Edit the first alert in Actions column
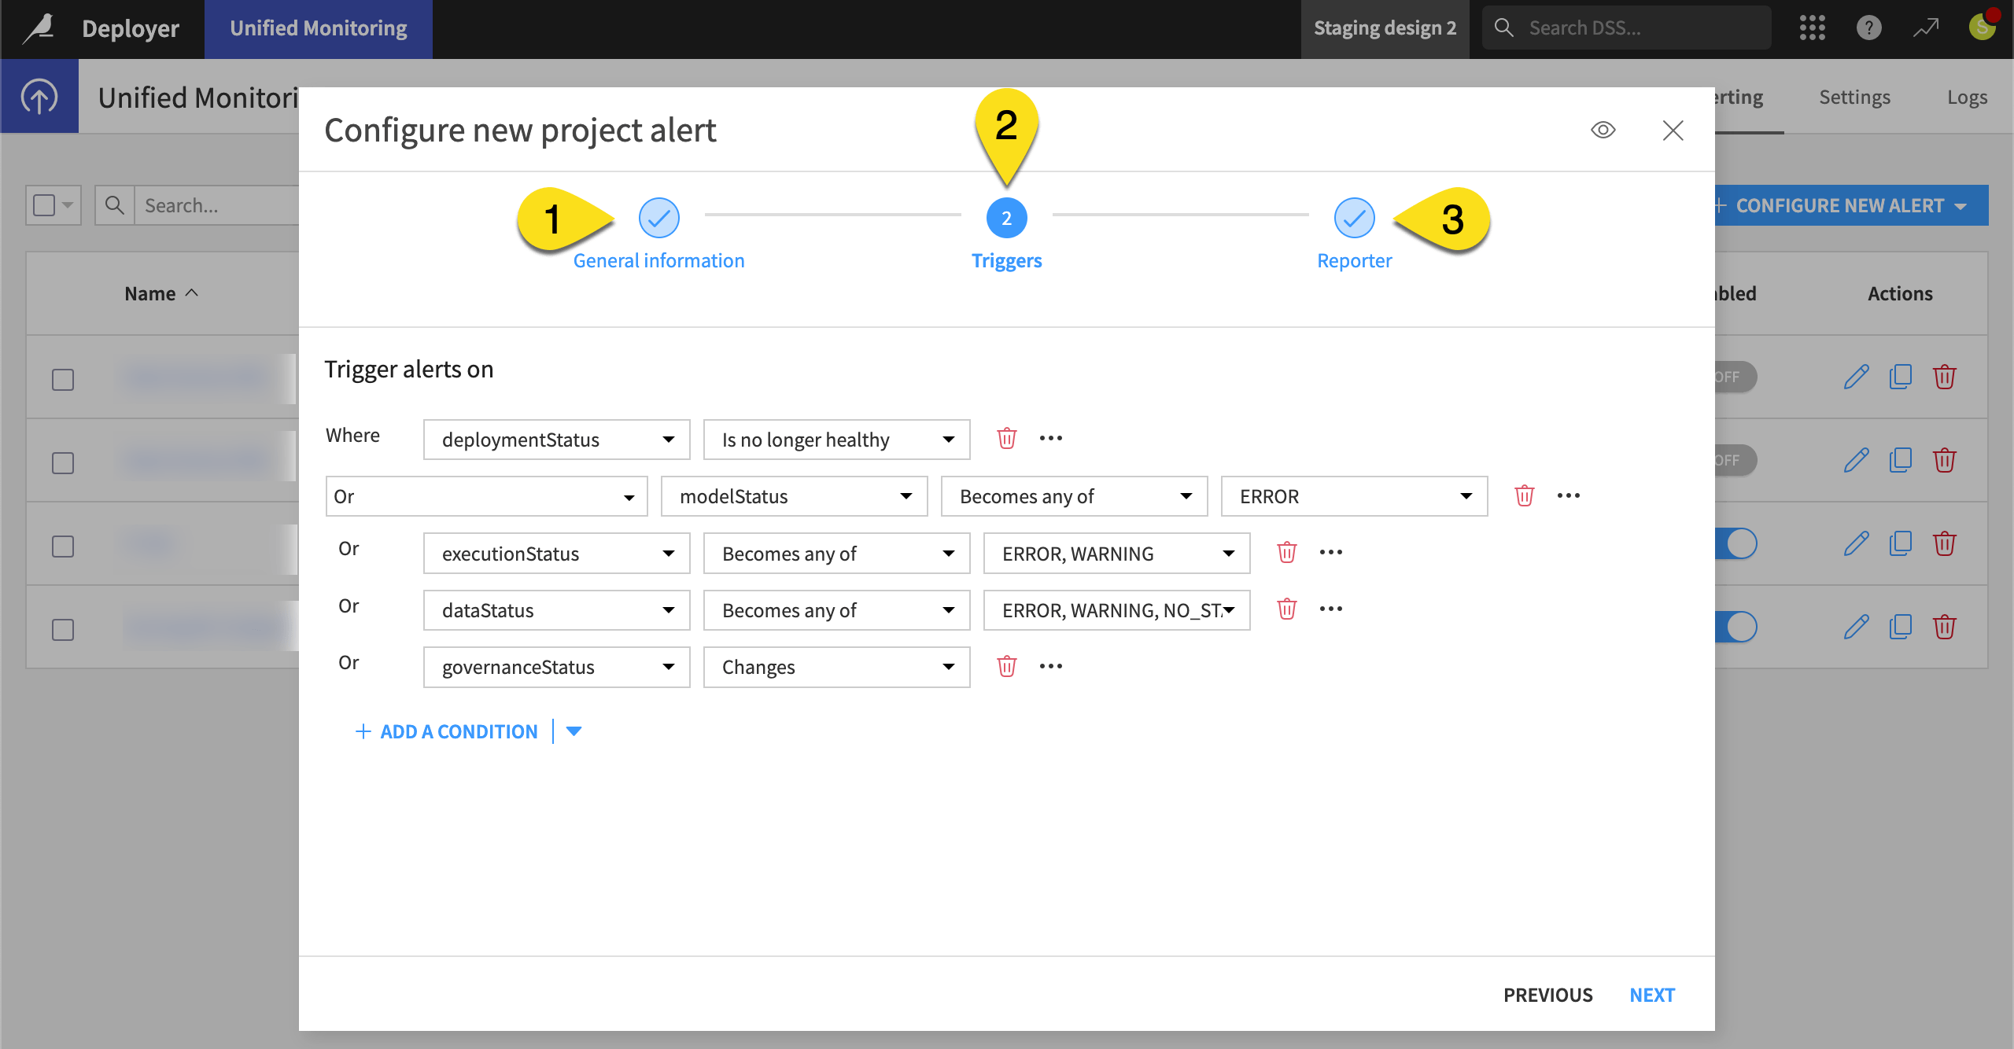The width and height of the screenshot is (2014, 1049). tap(1857, 377)
